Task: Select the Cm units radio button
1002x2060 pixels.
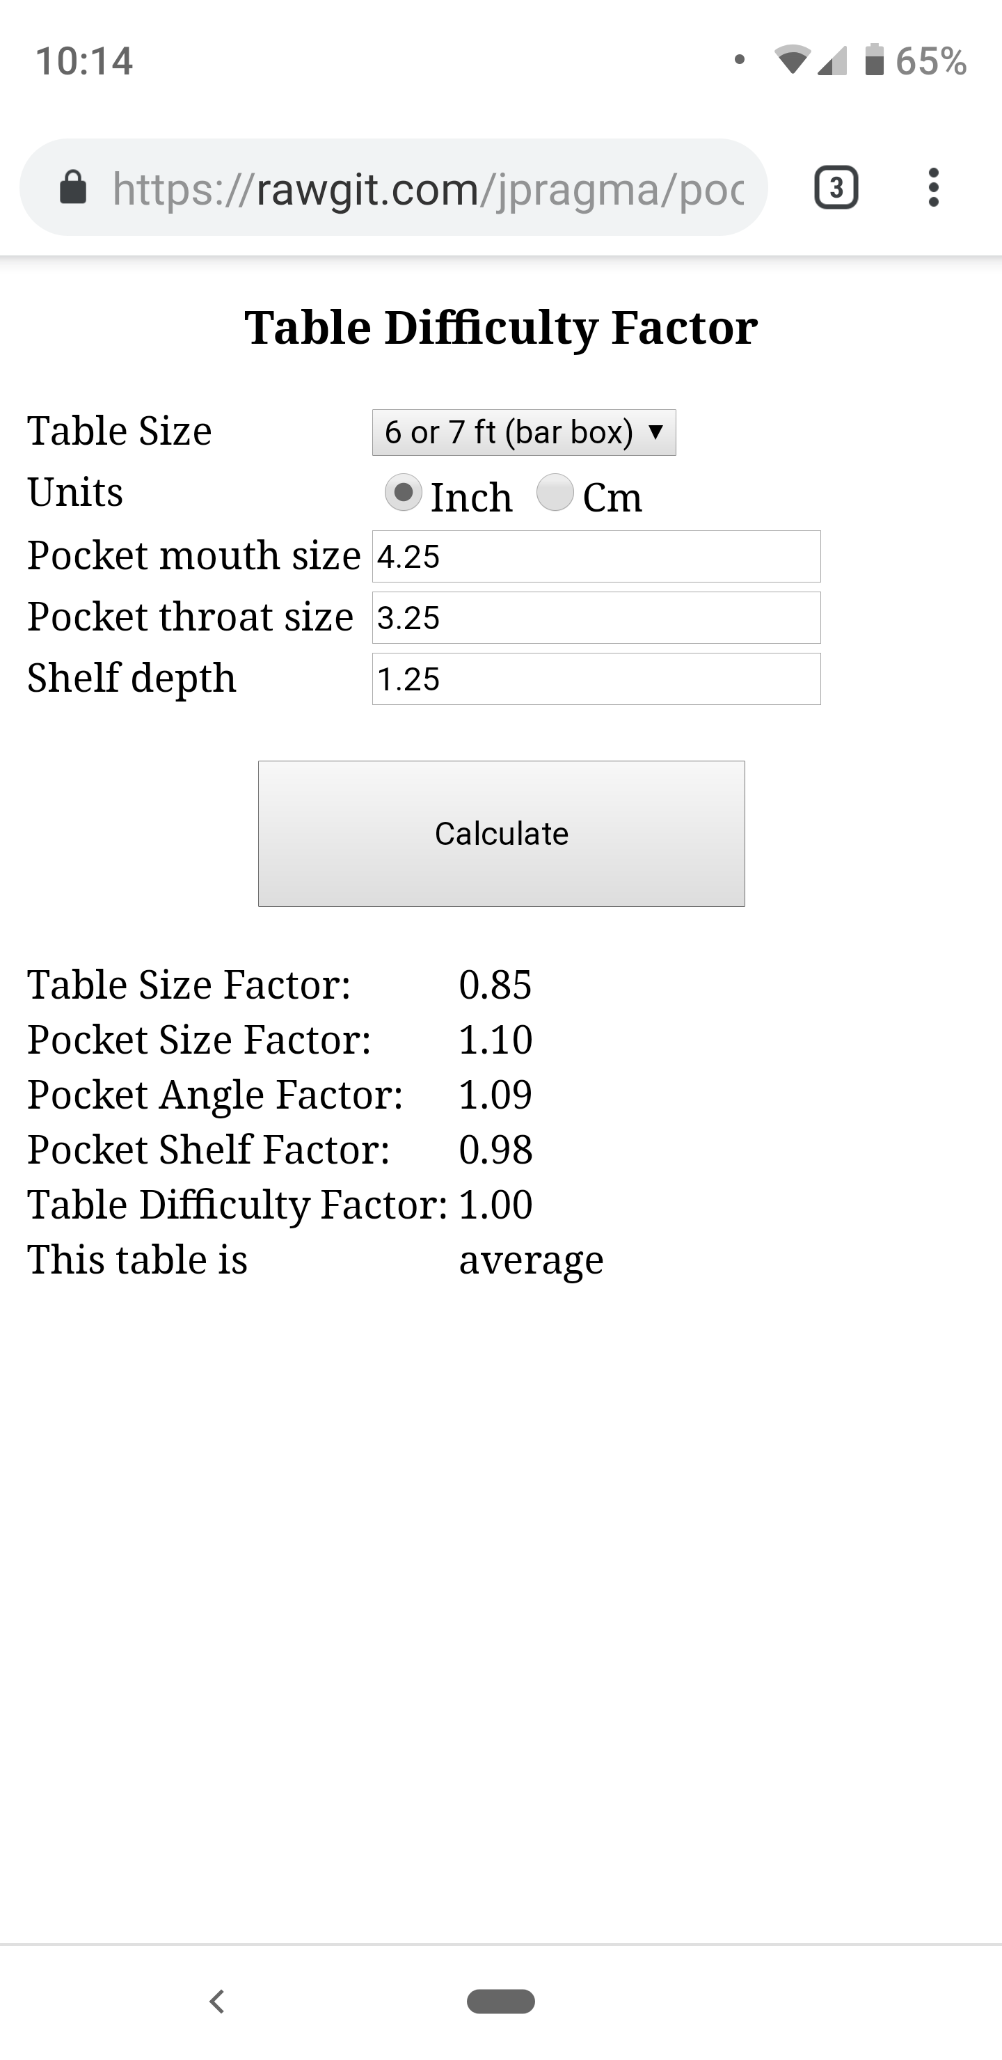Action: point(555,493)
